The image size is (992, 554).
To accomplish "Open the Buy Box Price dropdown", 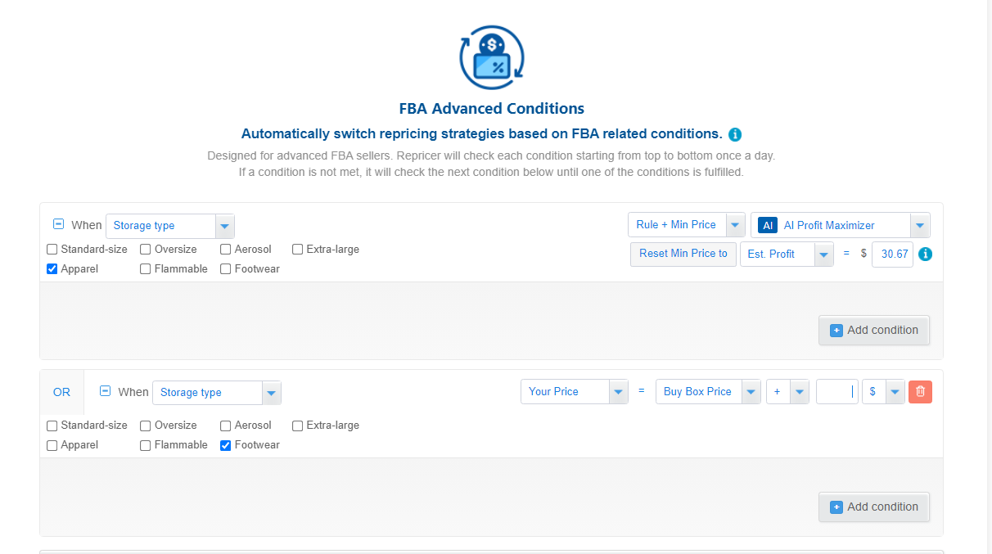I will pos(708,392).
